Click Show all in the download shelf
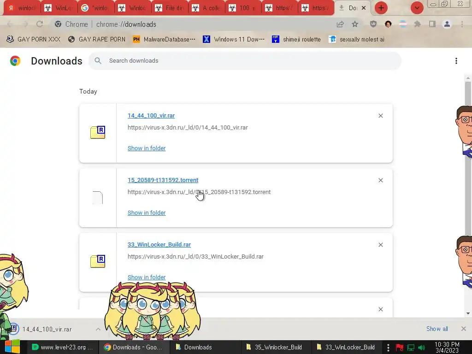This screenshot has width=472, height=354. point(437,329)
